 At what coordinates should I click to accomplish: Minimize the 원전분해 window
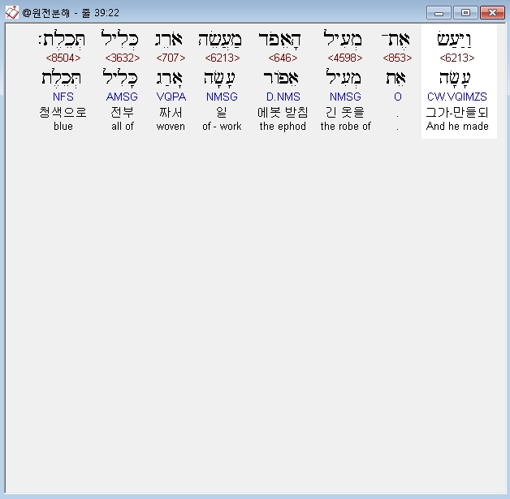point(439,13)
